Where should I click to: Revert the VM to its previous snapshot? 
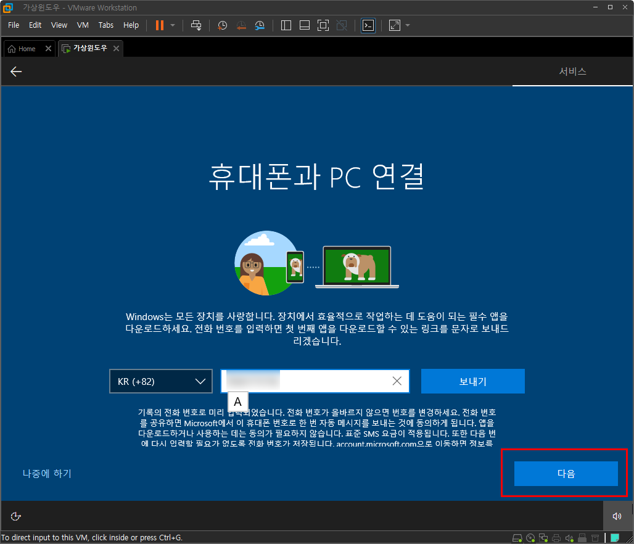click(241, 25)
